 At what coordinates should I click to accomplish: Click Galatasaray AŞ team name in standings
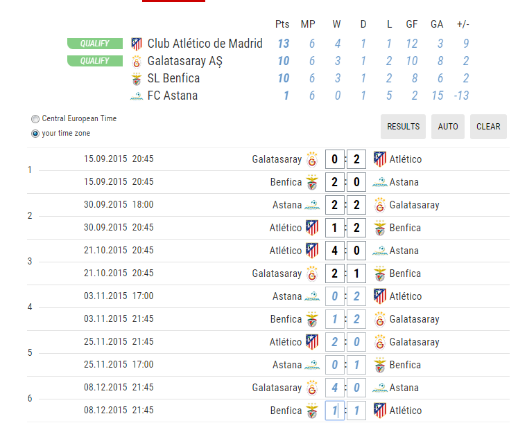pos(184,61)
